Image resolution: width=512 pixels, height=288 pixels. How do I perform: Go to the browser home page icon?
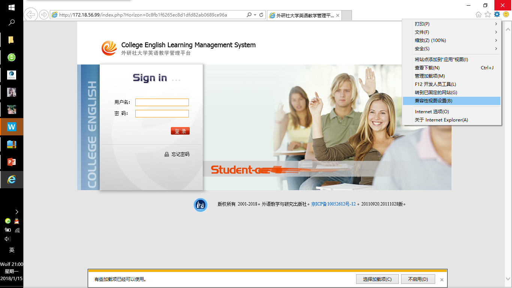[479, 15]
